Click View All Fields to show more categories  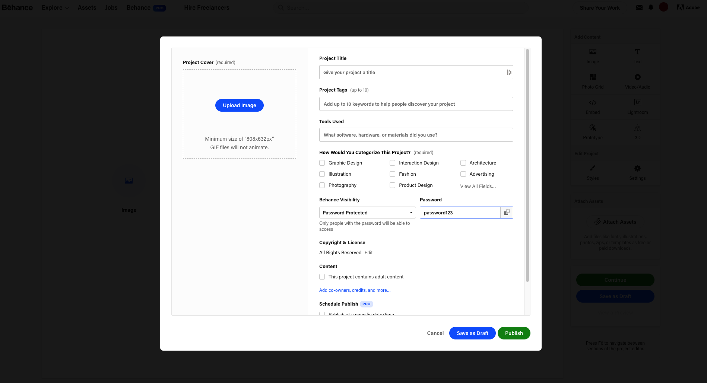coord(478,186)
